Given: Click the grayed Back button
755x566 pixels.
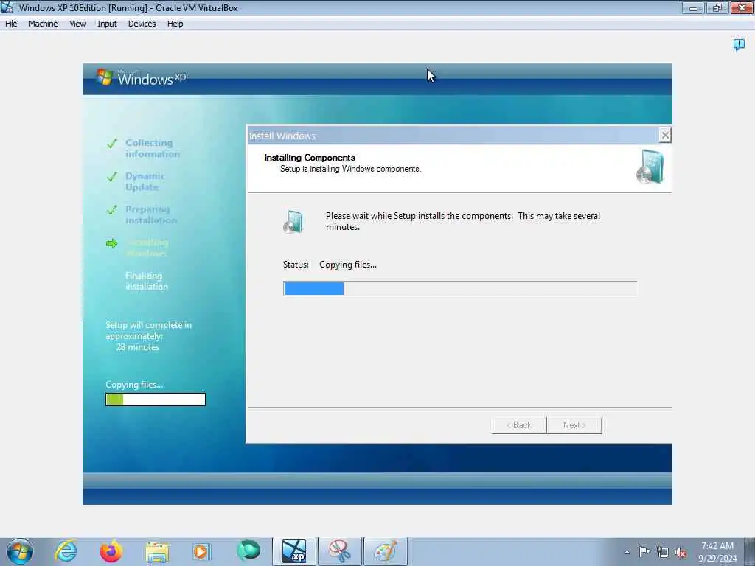Looking at the screenshot, I should [519, 425].
